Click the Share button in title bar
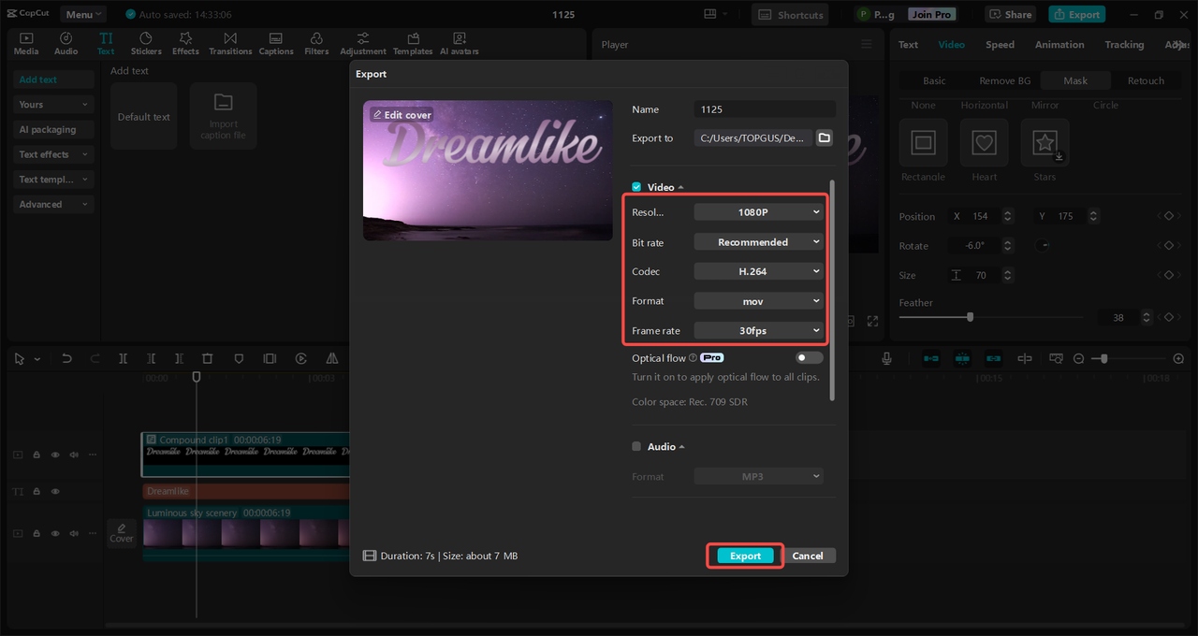 1009,14
